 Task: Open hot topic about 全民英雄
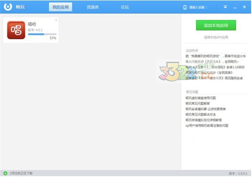(x=209, y=73)
